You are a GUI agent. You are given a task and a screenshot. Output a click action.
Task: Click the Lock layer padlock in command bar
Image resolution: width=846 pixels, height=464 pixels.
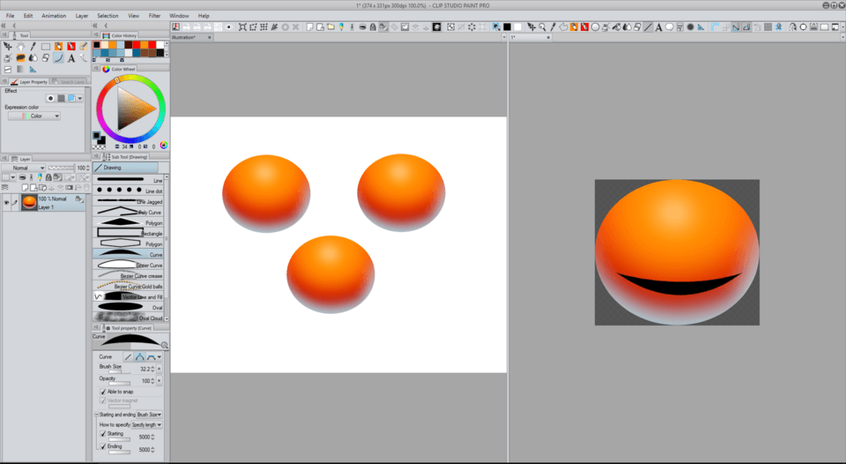point(374,27)
